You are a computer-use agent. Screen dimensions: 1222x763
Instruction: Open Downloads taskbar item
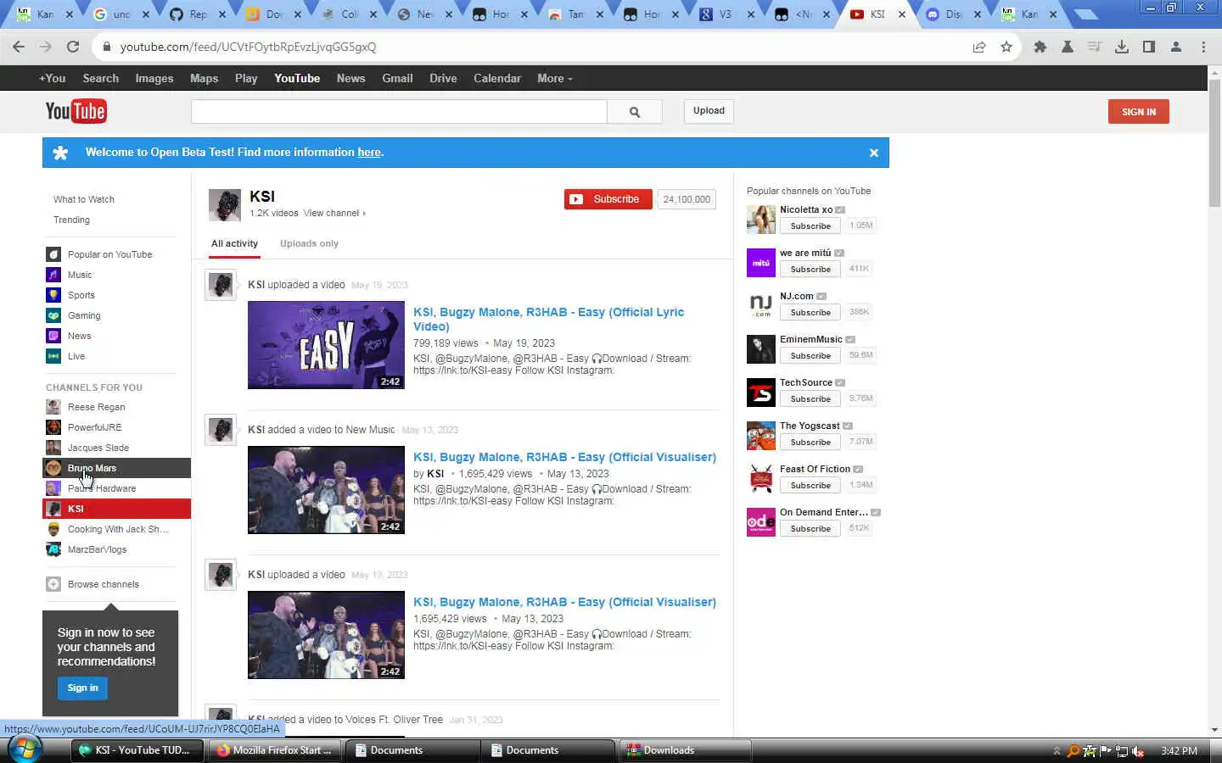pos(685,750)
